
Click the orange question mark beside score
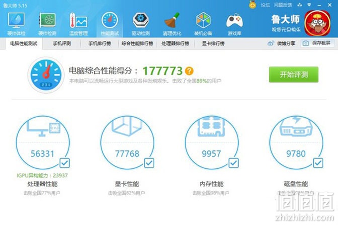pyautogui.click(x=189, y=71)
